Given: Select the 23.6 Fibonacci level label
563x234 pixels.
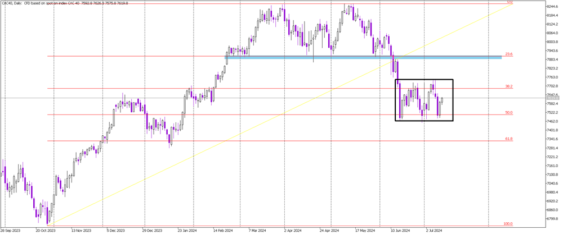Looking at the screenshot, I should click(x=508, y=54).
